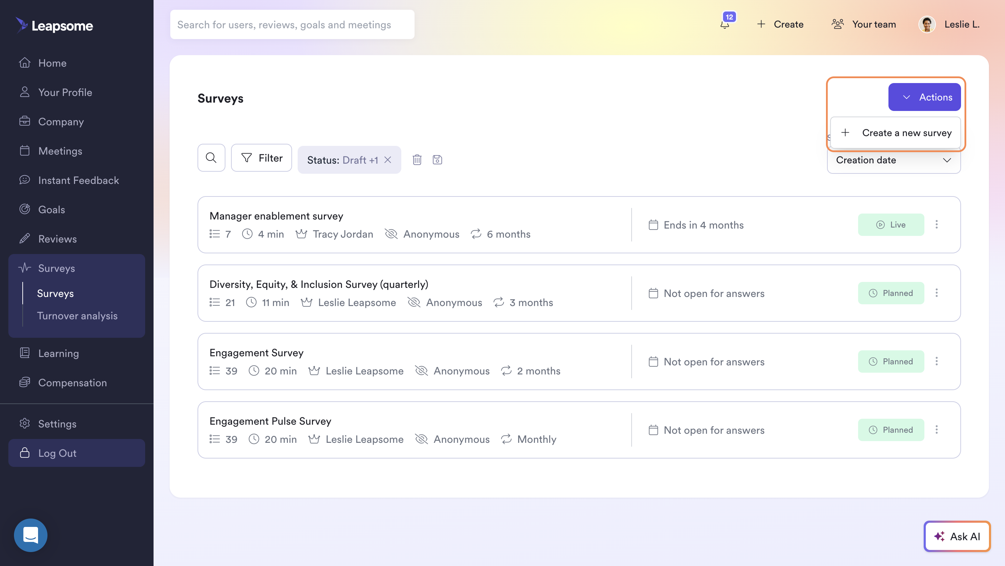Open three-dot menu for Engagement Survey
The width and height of the screenshot is (1005, 566).
936,361
